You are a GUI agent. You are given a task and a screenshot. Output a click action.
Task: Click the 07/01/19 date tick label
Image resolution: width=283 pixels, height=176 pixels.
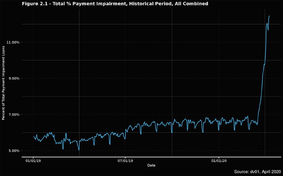(126, 161)
